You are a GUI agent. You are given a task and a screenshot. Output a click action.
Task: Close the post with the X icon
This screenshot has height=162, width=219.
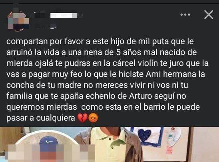(x=209, y=14)
